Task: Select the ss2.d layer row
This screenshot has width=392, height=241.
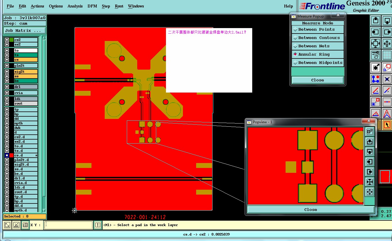Action: pos(26,142)
